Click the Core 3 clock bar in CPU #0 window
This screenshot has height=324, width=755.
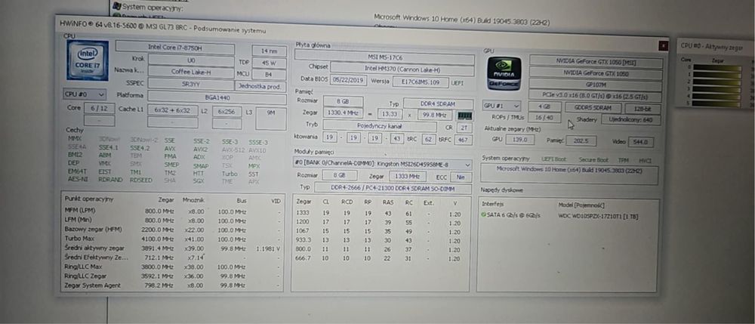pyautogui.click(x=717, y=88)
